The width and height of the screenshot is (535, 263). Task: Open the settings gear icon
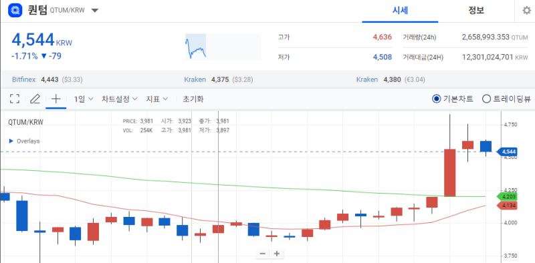tap(527, 10)
